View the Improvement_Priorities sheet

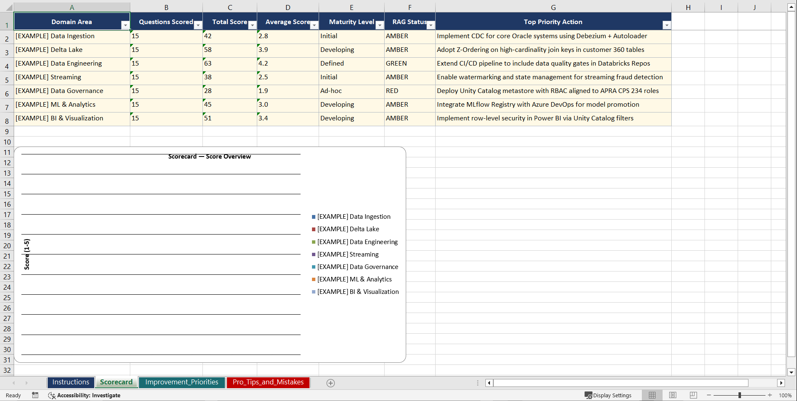point(182,382)
